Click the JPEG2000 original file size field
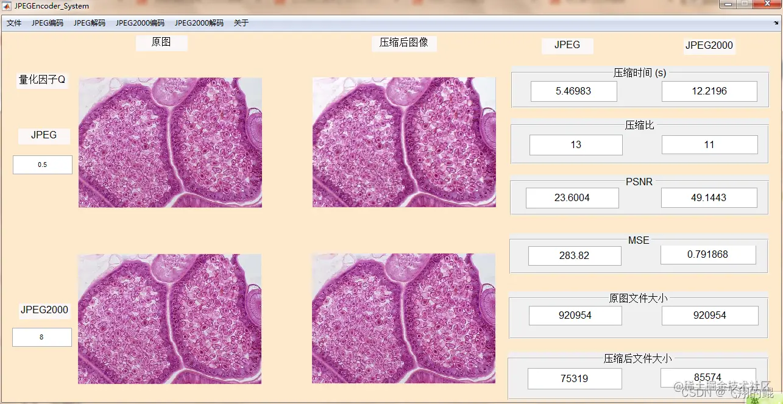 click(x=710, y=316)
